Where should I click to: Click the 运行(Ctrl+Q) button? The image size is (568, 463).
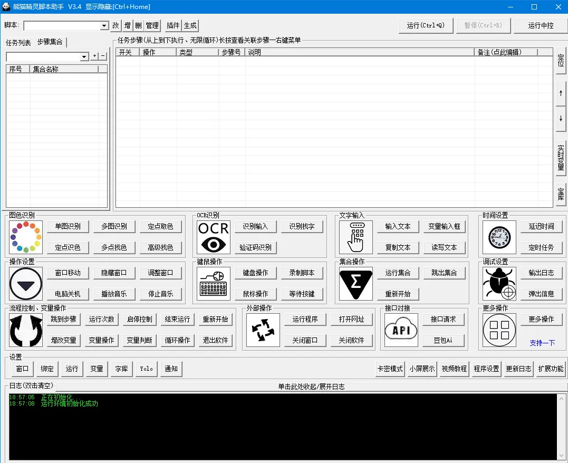coord(426,25)
